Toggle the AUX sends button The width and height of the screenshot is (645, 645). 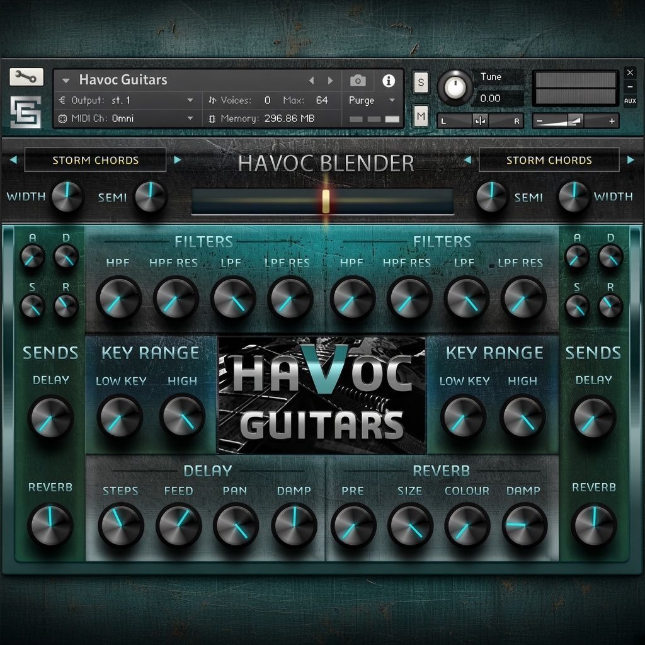[630, 101]
